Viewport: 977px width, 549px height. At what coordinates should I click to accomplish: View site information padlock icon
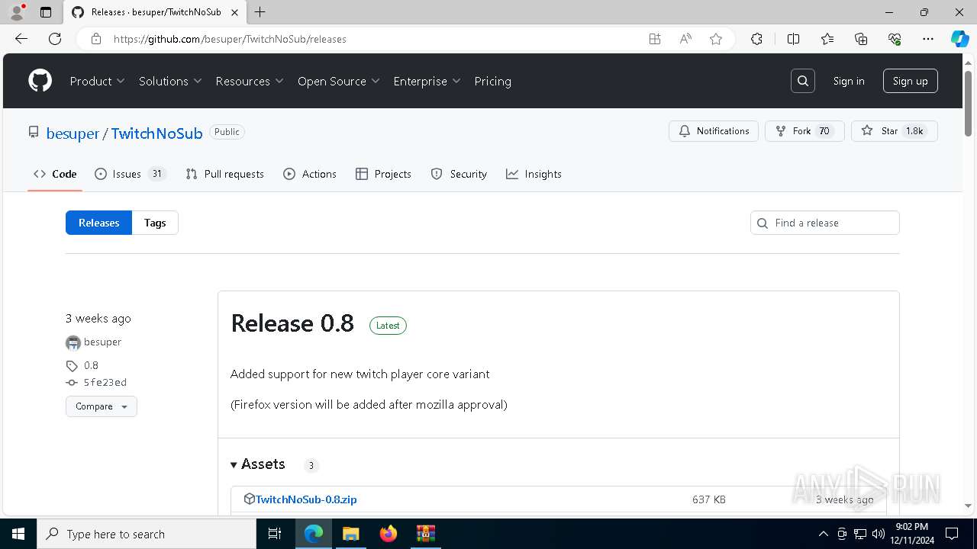[96, 39]
